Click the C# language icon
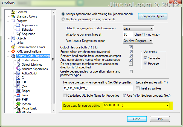The image size is (183, 127). coord(18,82)
